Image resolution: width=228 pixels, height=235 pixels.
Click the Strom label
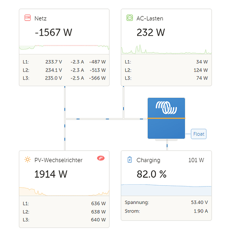pyautogui.click(x=132, y=211)
